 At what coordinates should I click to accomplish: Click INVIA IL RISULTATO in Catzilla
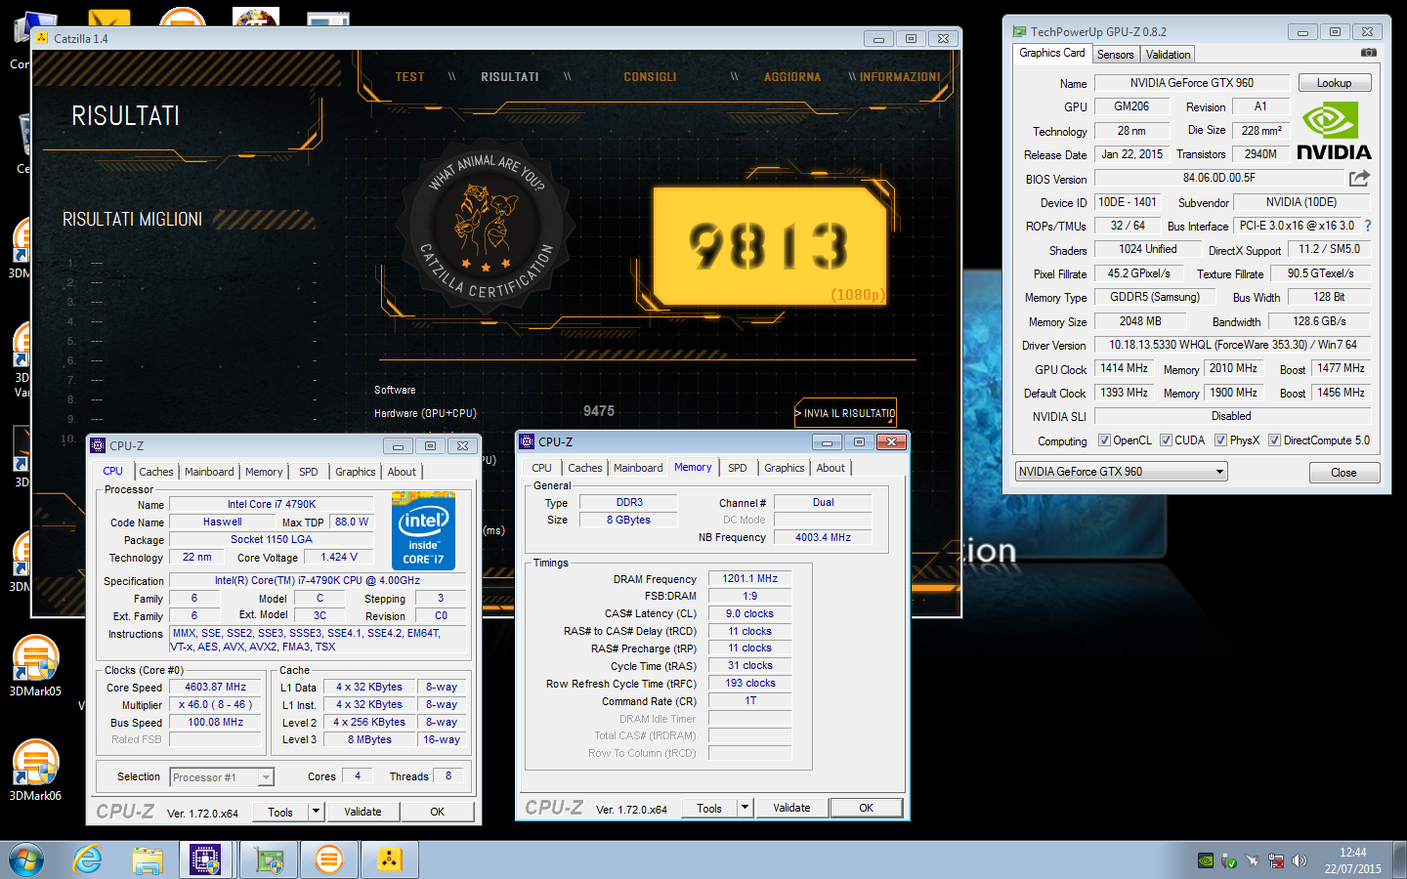click(845, 413)
